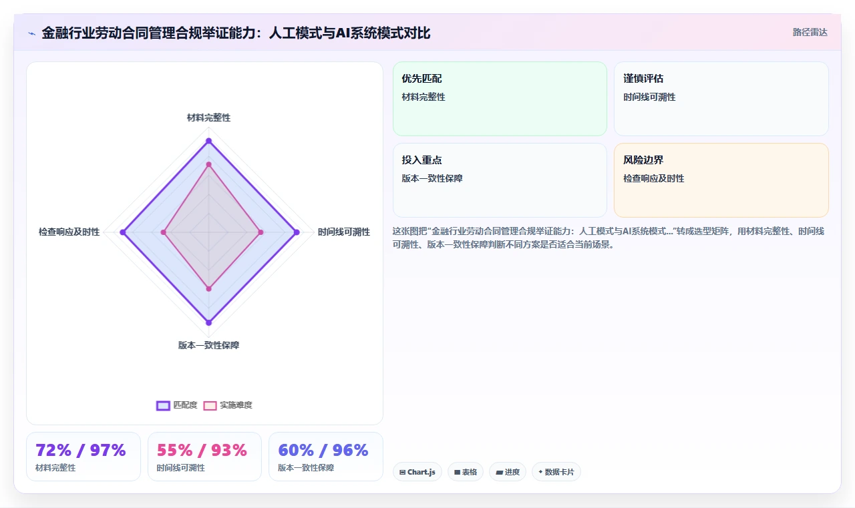Image resolution: width=855 pixels, height=508 pixels.
Task: Click the 60% / 96% stat card
Action: coord(326,457)
